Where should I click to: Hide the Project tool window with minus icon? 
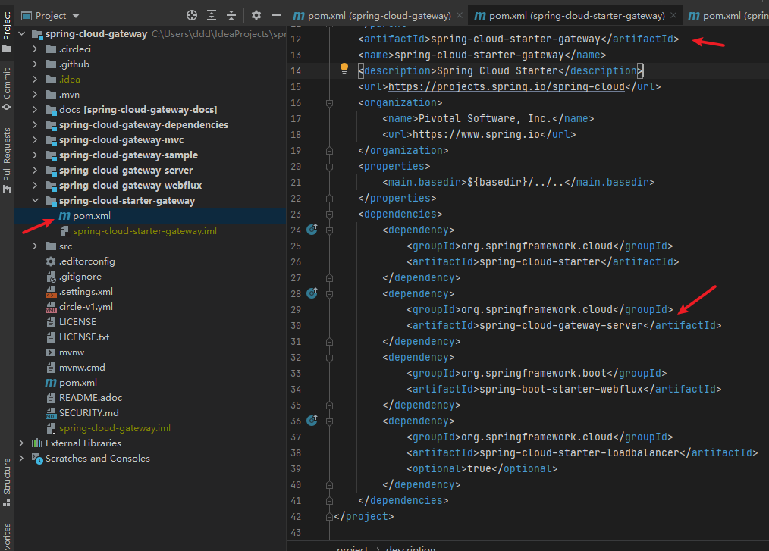coord(276,15)
